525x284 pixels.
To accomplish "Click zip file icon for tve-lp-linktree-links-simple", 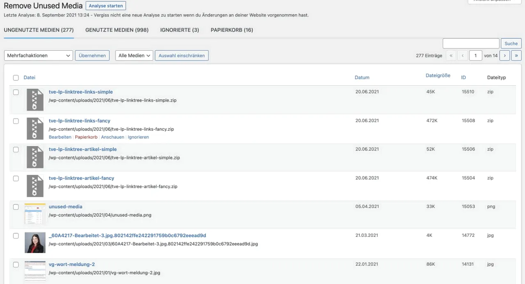I will [35, 100].
